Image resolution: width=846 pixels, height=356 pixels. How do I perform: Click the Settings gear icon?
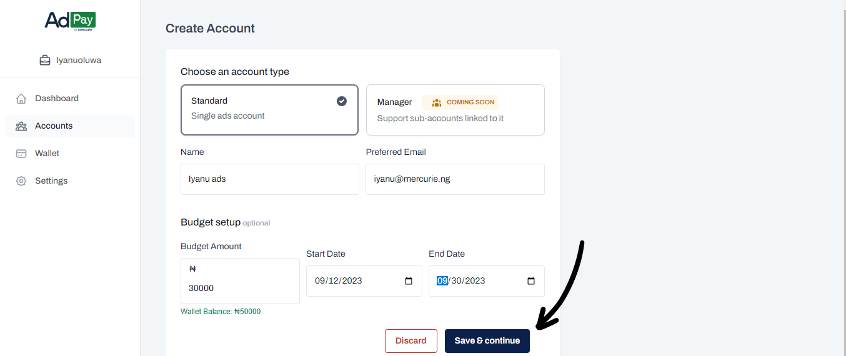click(21, 181)
